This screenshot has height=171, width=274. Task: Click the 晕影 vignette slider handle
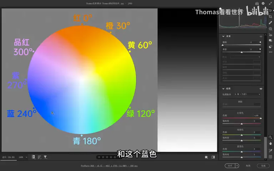(x=242, y=52)
